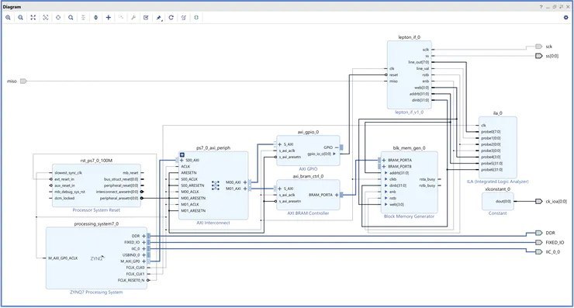574x308 pixels.
Task: Click peripheral_aresetn[0:0] pin label
Action: (x=119, y=198)
